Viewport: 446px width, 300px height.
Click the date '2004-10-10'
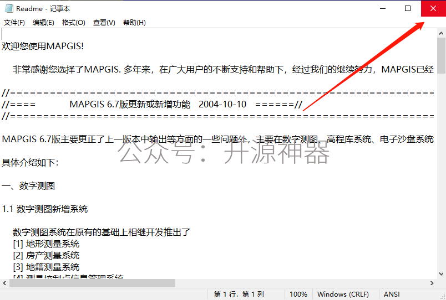point(222,104)
